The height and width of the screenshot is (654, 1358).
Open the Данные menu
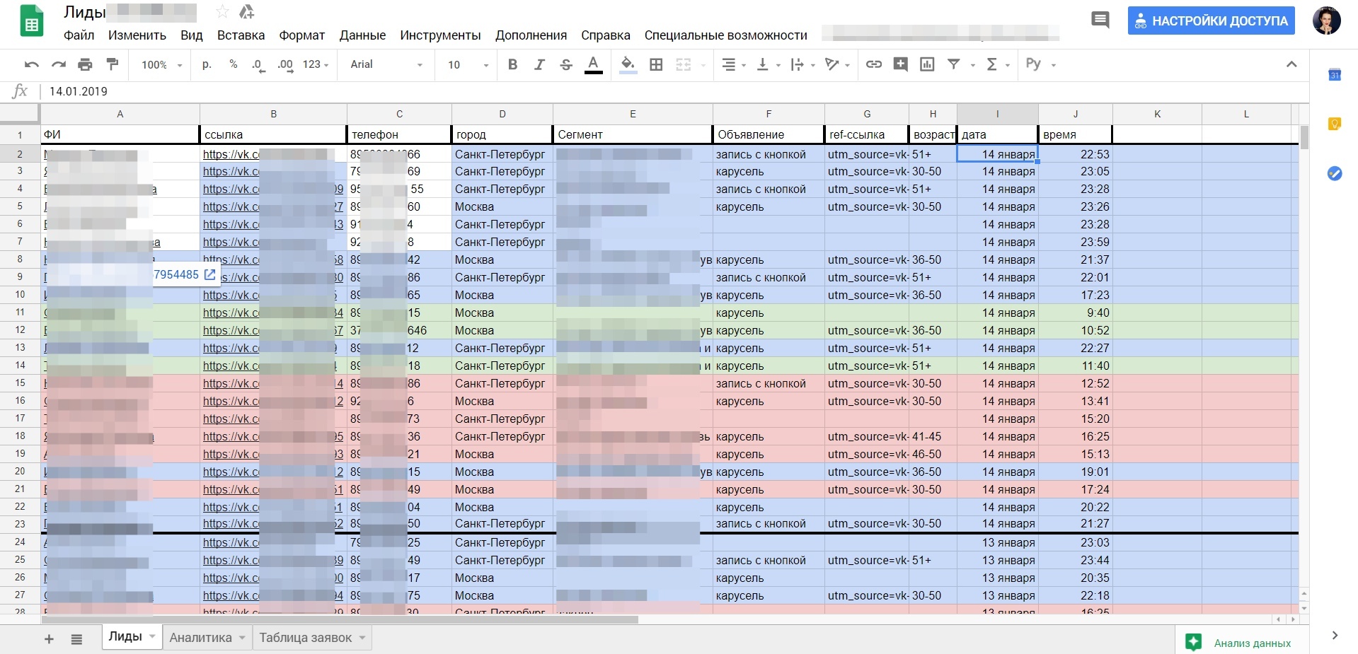[x=362, y=35]
